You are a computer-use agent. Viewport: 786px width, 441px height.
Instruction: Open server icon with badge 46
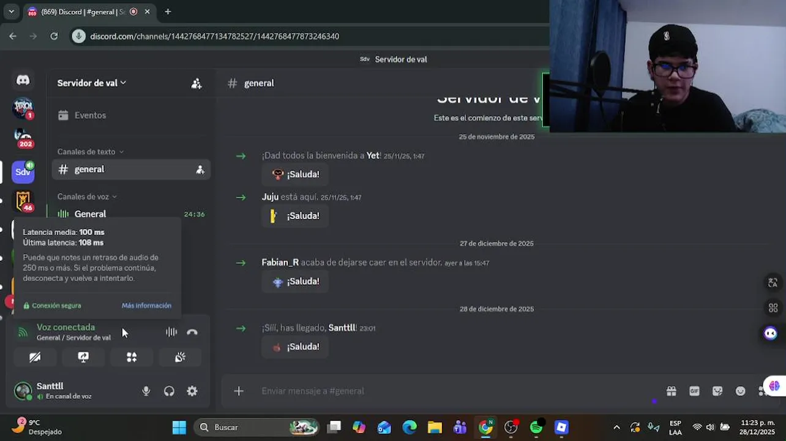tap(23, 202)
